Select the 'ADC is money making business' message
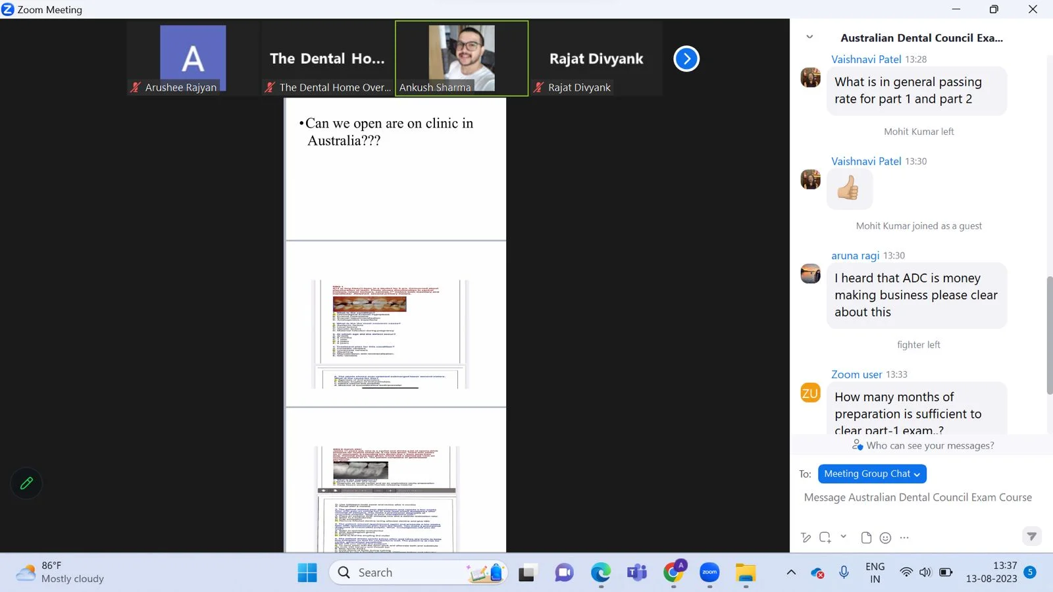The height and width of the screenshot is (592, 1053). [x=917, y=295]
